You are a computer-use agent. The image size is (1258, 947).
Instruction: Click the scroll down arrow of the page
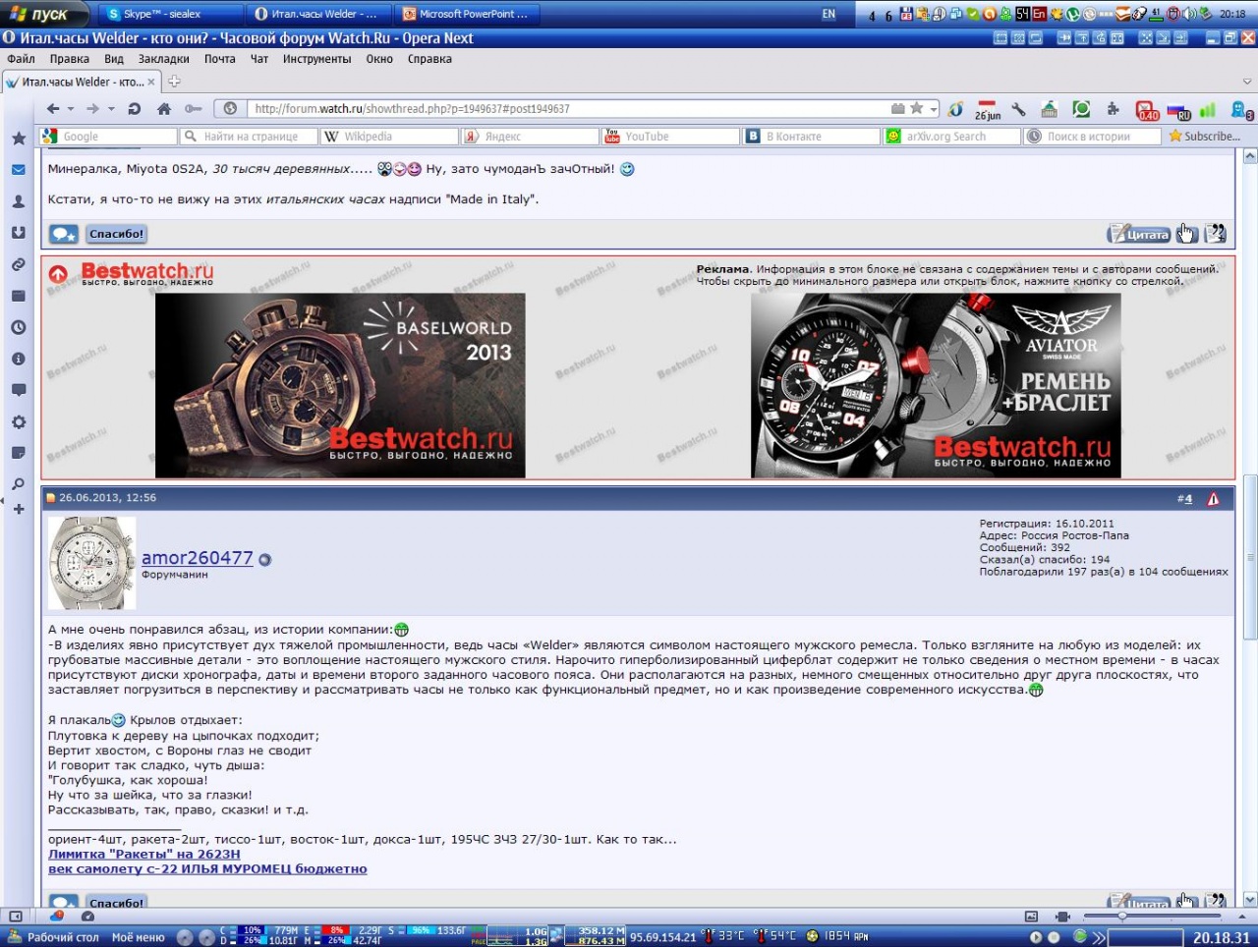[x=1250, y=899]
